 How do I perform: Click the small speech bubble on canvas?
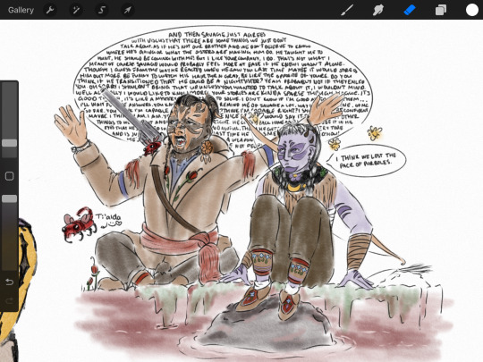[366, 160]
